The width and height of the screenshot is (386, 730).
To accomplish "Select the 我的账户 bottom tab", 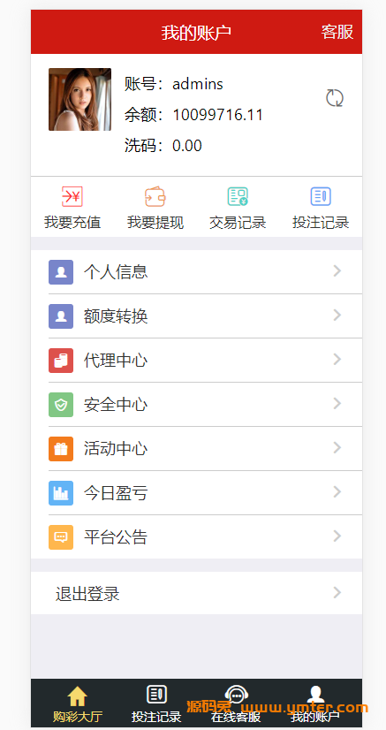I will 315,703.
